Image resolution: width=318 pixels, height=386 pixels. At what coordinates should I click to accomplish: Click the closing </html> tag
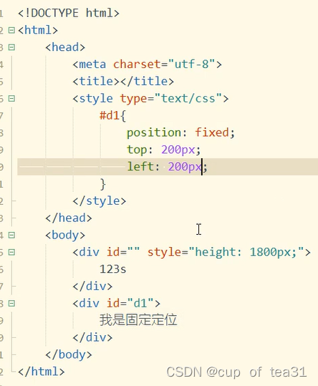click(42, 372)
